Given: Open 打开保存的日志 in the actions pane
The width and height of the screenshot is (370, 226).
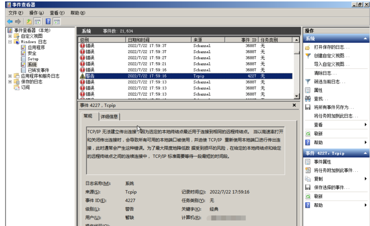Looking at the screenshot, I should (x=332, y=47).
